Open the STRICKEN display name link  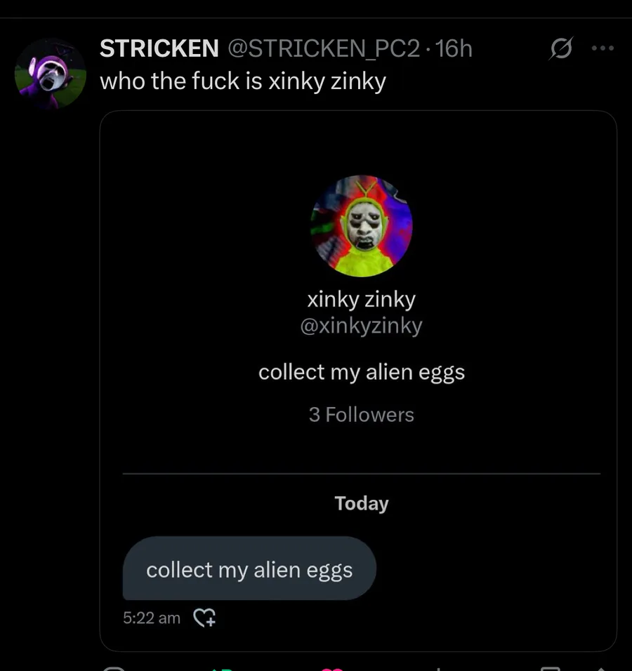point(159,48)
